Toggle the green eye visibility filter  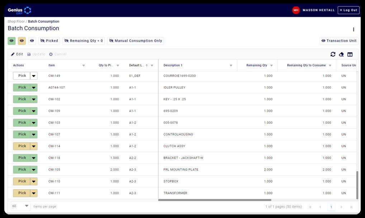(x=12, y=41)
